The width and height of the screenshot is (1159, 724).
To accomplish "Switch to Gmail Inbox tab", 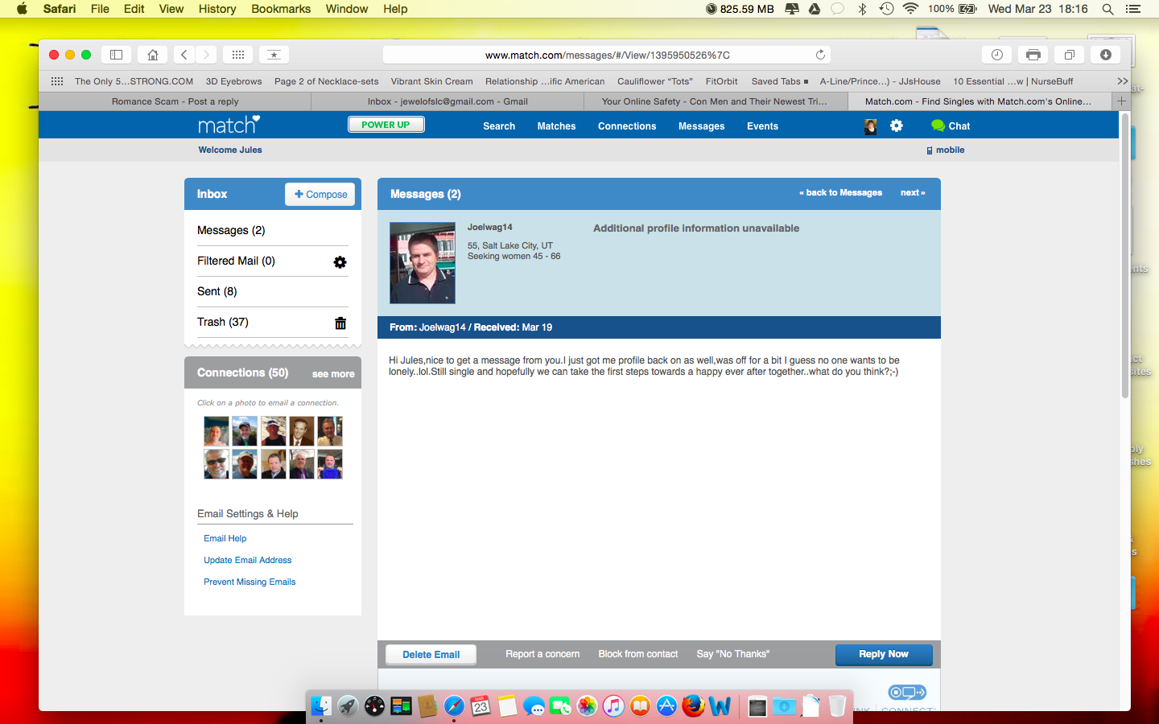I will pyautogui.click(x=448, y=101).
